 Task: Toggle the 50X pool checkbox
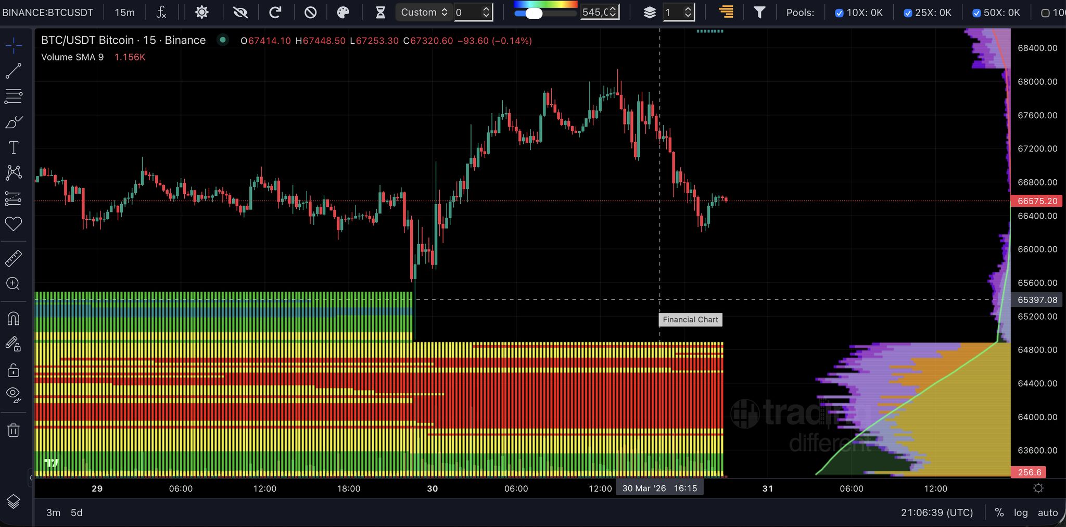pos(976,13)
